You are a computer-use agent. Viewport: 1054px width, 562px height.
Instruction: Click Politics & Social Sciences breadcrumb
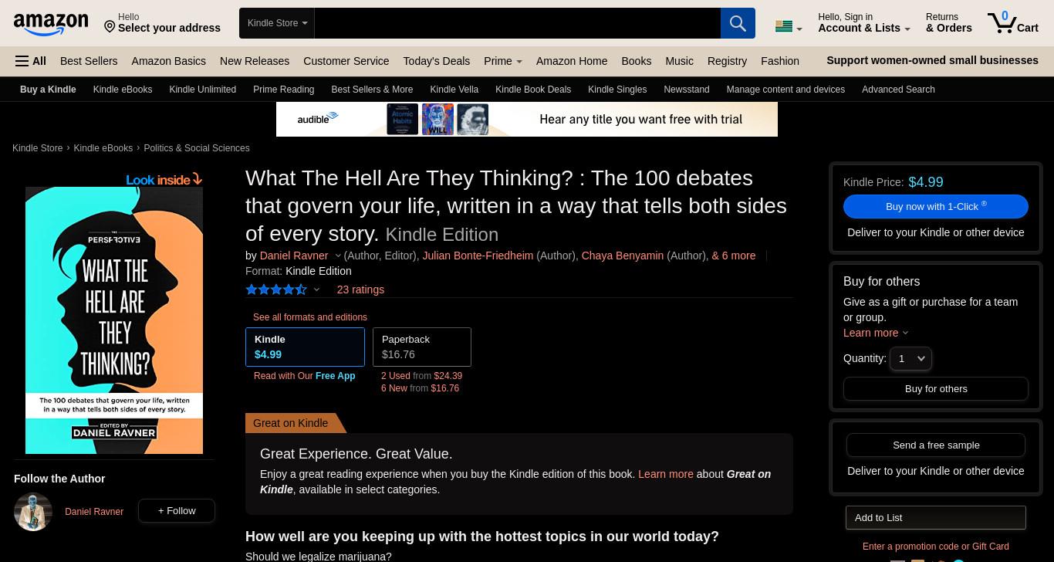pyautogui.click(x=196, y=148)
